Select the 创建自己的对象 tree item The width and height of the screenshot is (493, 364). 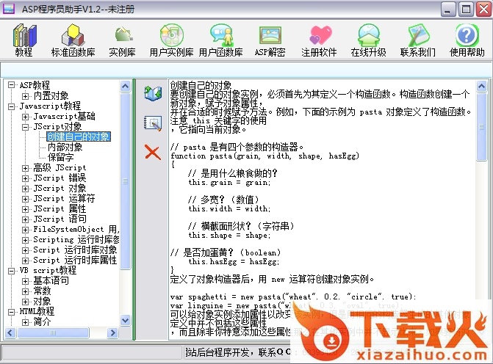pos(79,136)
